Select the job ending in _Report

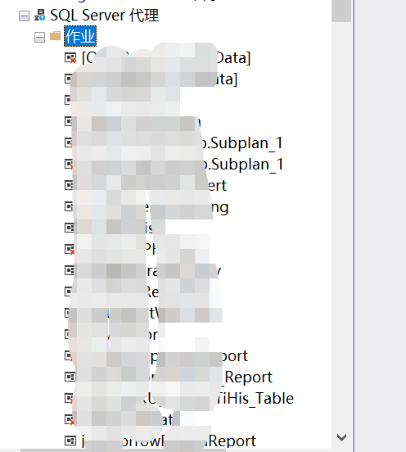tap(177, 377)
